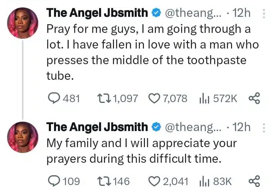Open The Angel Jbsmith name on first tweet
The height and width of the screenshot is (187, 271).
[97, 13]
